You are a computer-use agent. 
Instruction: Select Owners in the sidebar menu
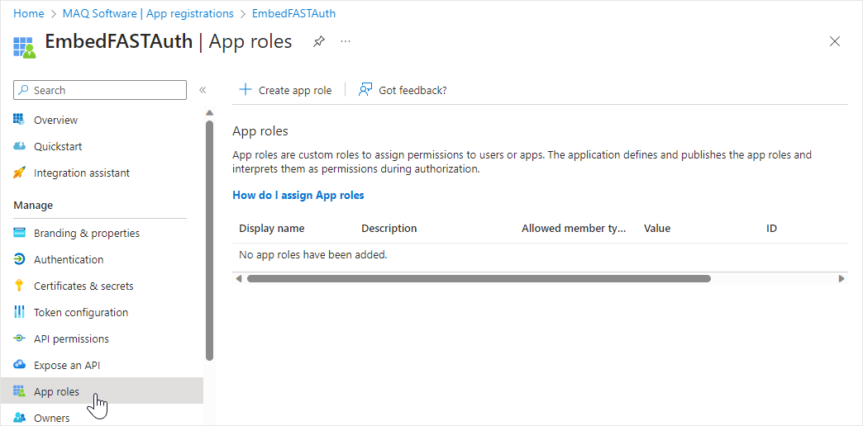[51, 418]
